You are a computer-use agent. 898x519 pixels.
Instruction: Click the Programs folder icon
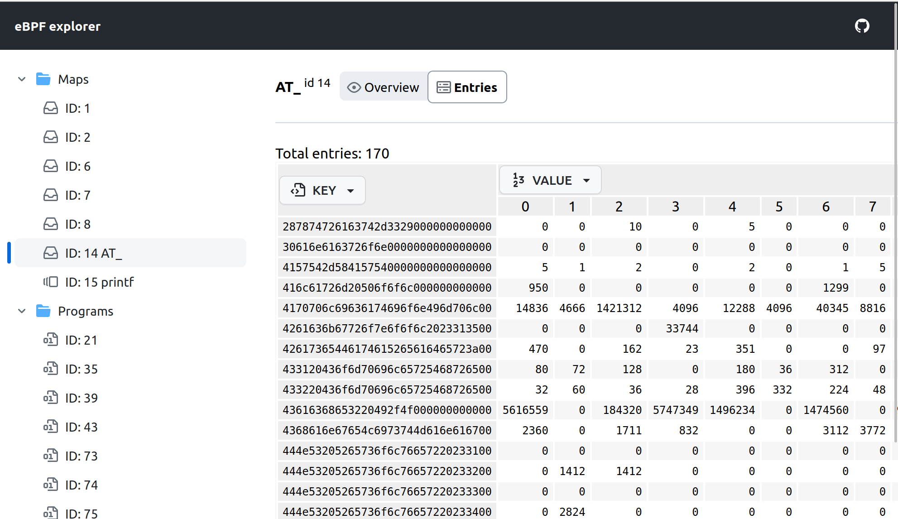(x=43, y=311)
